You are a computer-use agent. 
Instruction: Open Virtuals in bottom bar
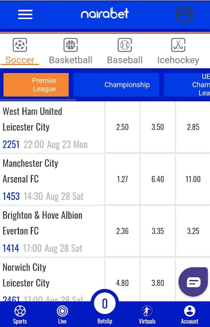147,315
